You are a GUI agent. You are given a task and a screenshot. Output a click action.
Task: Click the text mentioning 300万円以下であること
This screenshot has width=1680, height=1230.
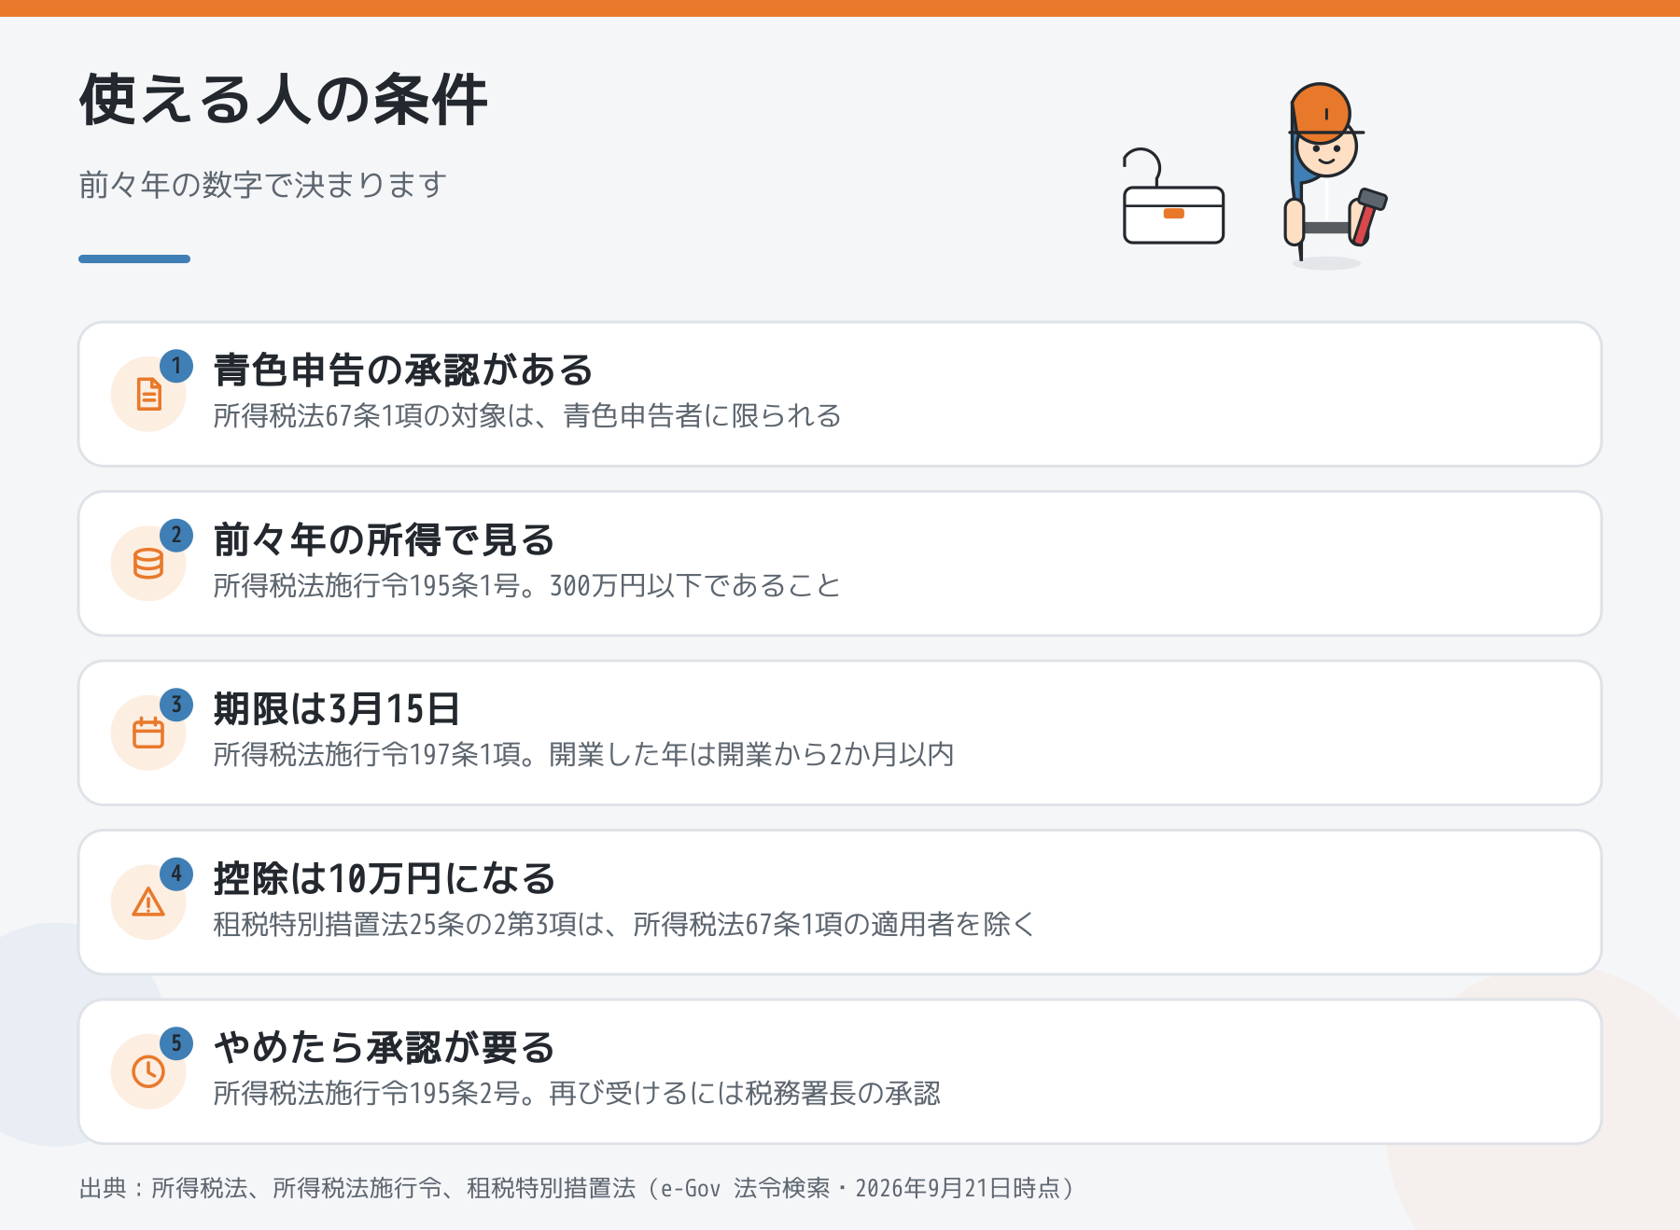(x=527, y=585)
